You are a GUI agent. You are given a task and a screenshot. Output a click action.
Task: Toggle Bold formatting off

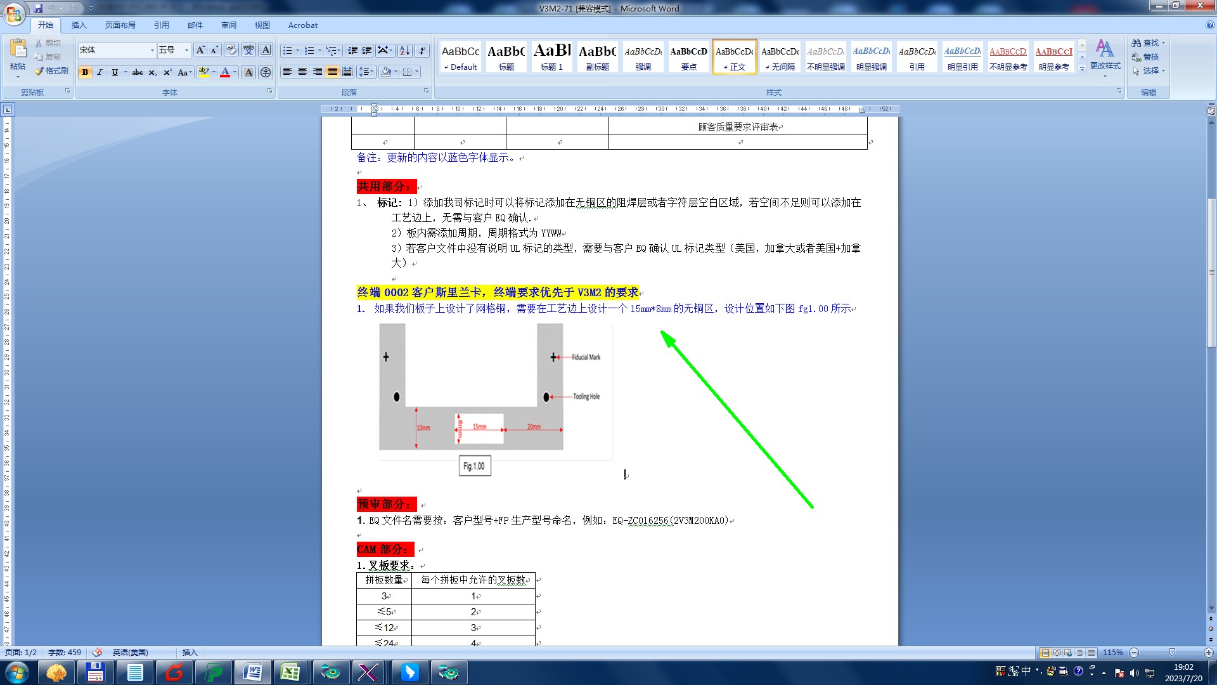(85, 72)
